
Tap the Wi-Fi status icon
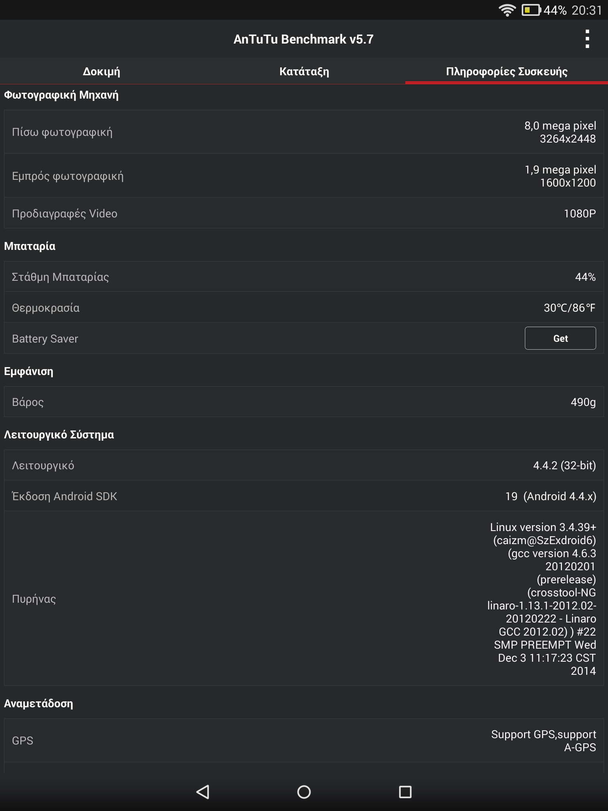(507, 10)
